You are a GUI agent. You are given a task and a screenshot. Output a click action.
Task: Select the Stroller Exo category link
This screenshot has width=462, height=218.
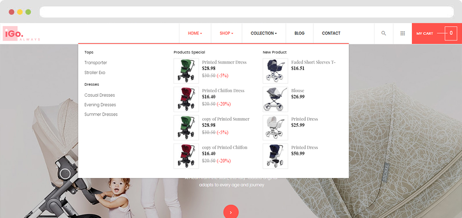(x=95, y=72)
